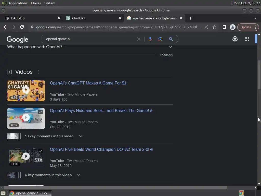261x196 pixels.
Task: Open Google apps grid
Action: coord(246,39)
